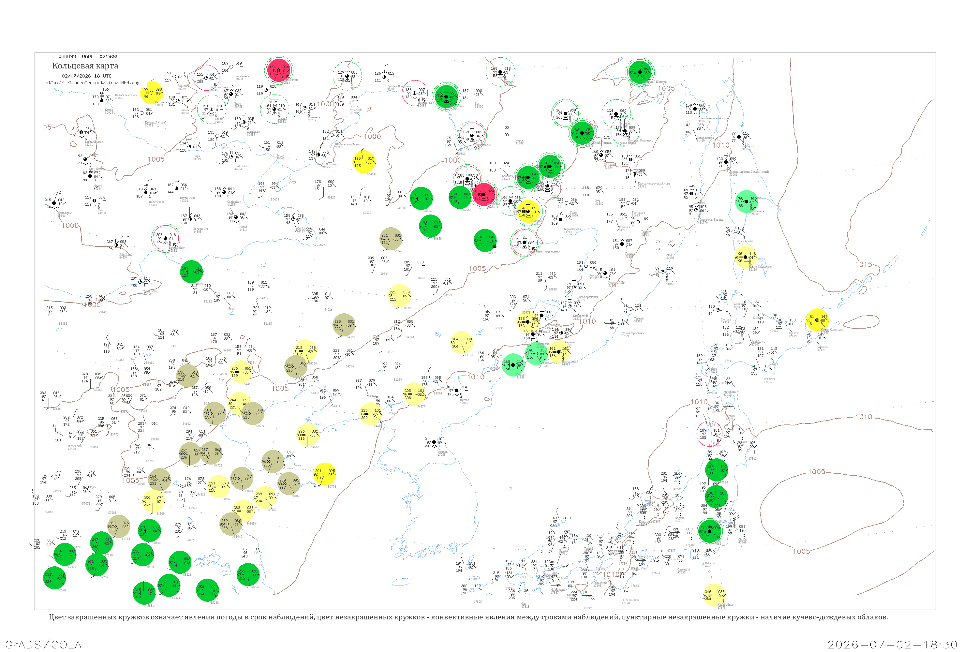Click the "Богородское" station label

(704, 138)
